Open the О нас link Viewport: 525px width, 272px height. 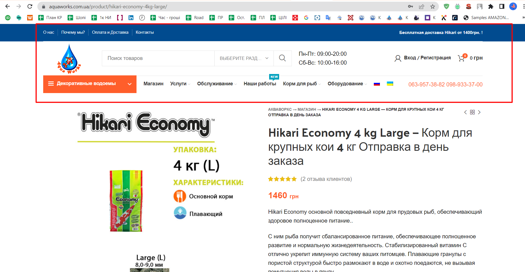[49, 32]
